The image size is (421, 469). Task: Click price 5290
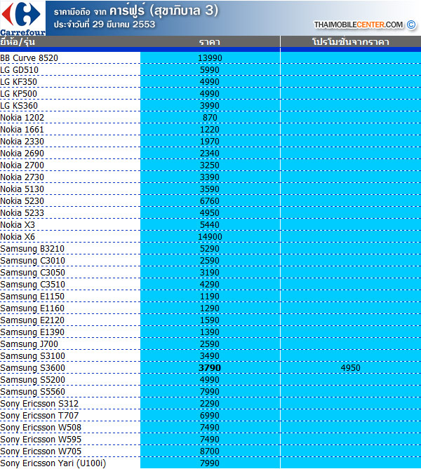210,249
